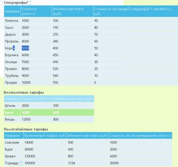Click fee 500 in the Штиль row

[x=56, y=106]
